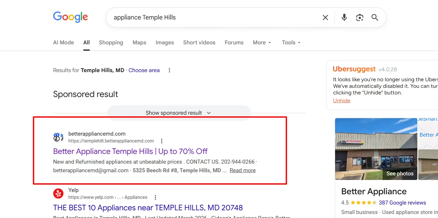Open the More dropdown menu

[x=262, y=43]
